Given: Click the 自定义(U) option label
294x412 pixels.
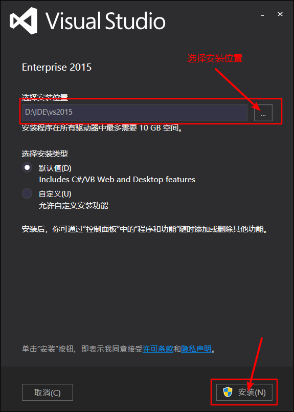Looking at the screenshot, I should [55, 194].
